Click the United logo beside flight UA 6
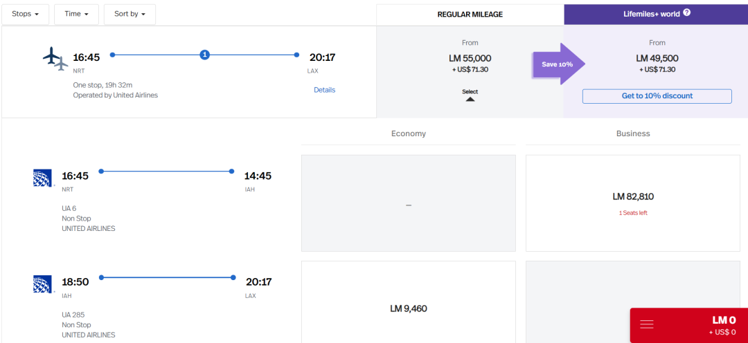Image resolution: width=748 pixels, height=343 pixels. click(x=43, y=178)
